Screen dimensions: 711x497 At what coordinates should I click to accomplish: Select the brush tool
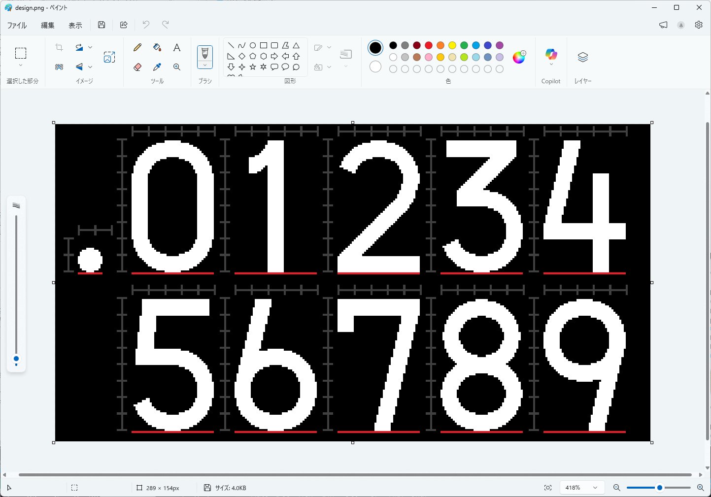pos(205,53)
